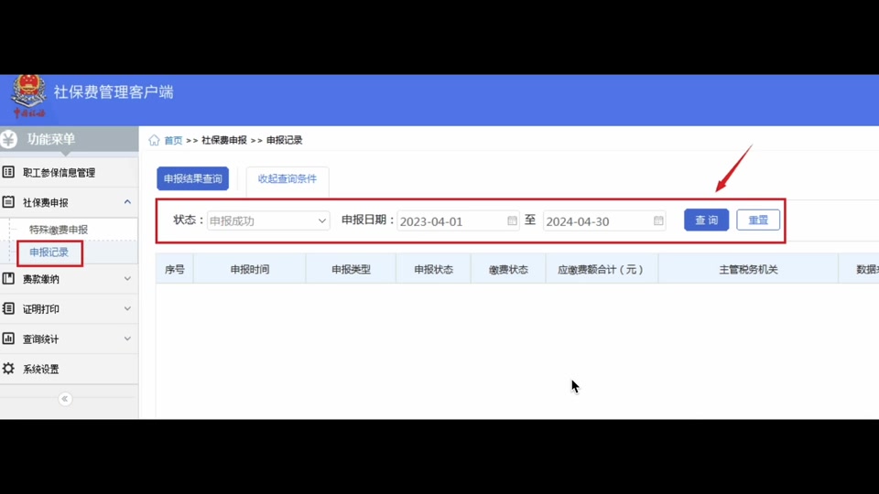Expand the 证明打印 menu chevron
This screenshot has width=879, height=494.
pos(127,308)
